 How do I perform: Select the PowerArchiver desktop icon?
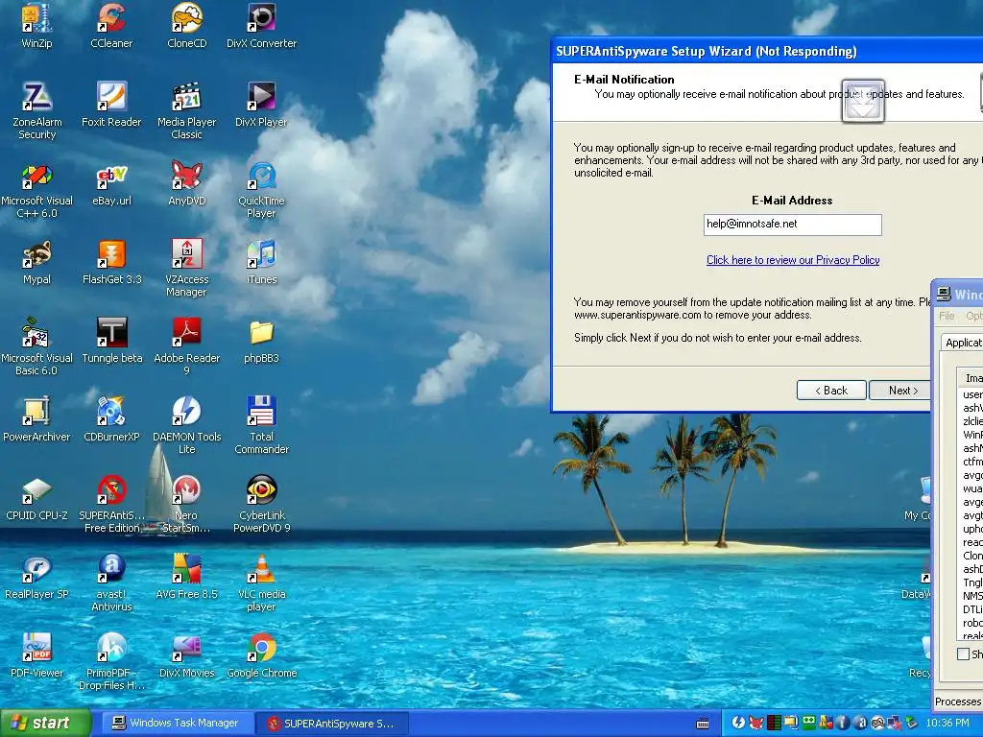[36, 420]
